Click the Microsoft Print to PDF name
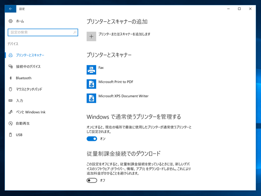Viewport: 261px width, 196px height. (116, 82)
